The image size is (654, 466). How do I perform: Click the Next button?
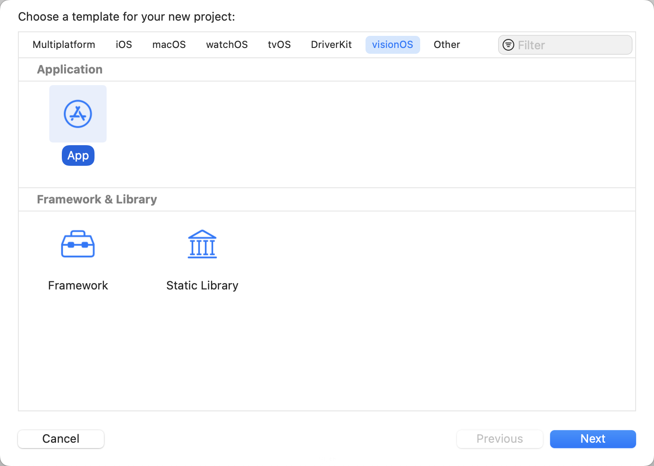click(x=593, y=439)
